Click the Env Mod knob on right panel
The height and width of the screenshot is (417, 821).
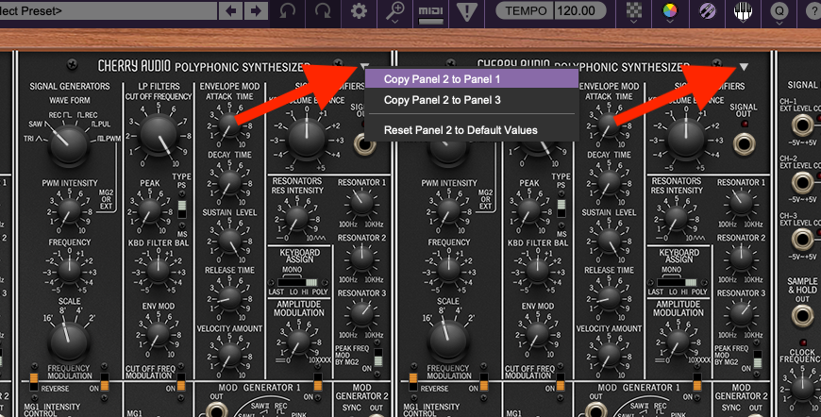tap(538, 334)
